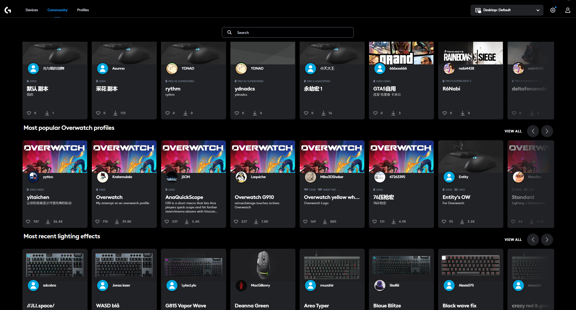Open the Deanna Green lighting effect thumbnail

pos(263,265)
